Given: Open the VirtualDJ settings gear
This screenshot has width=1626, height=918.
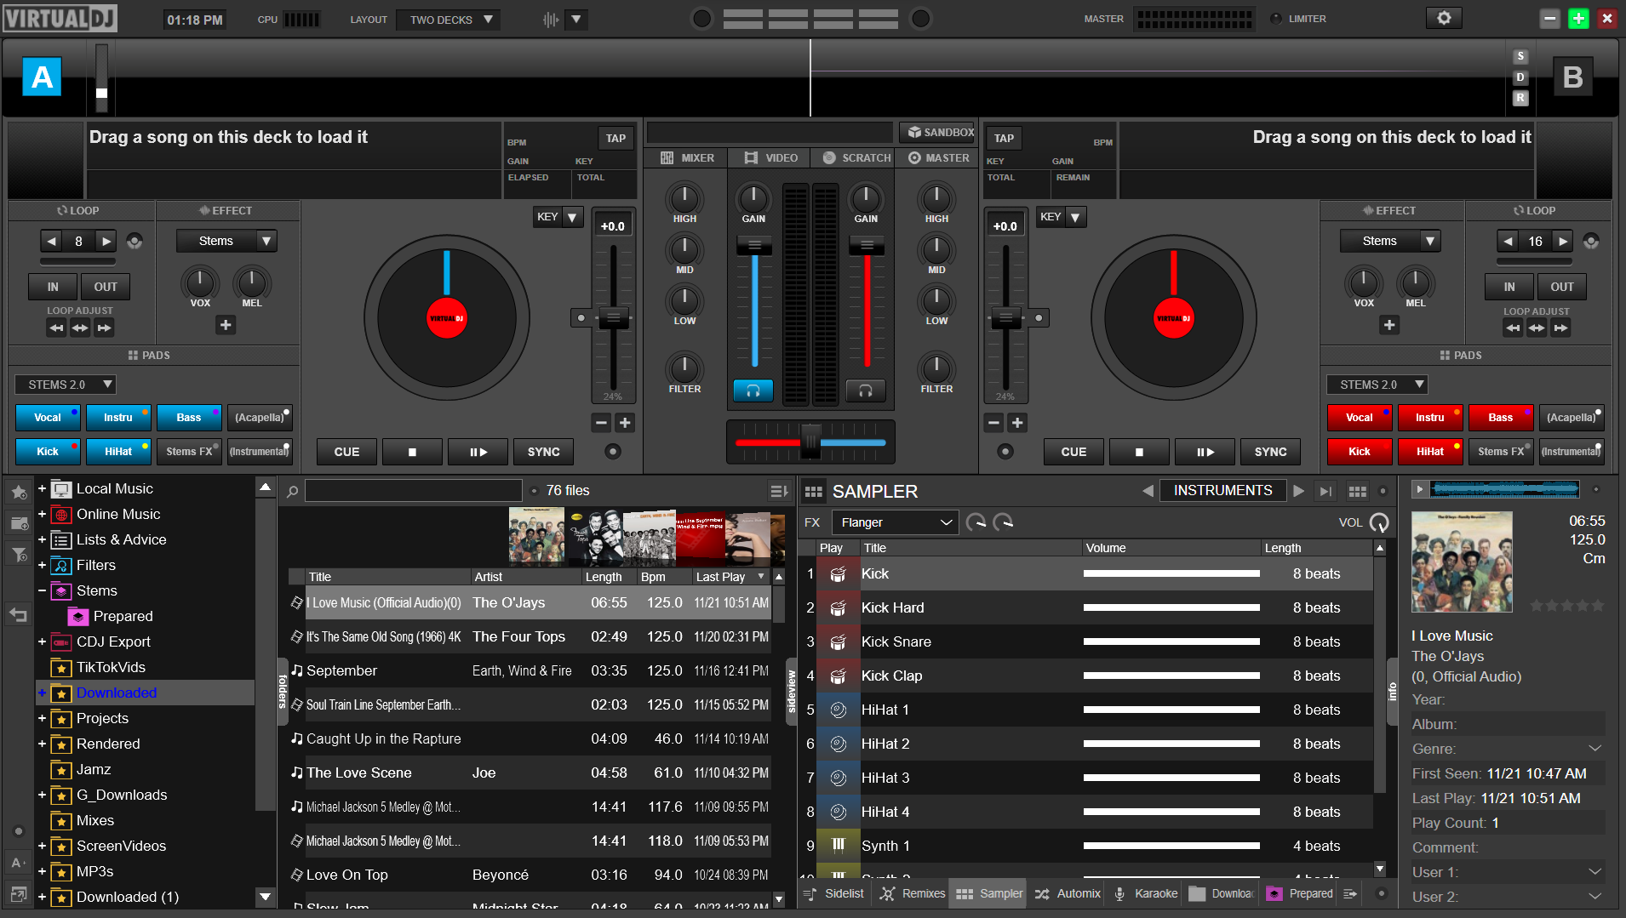Looking at the screenshot, I should coord(1443,17).
